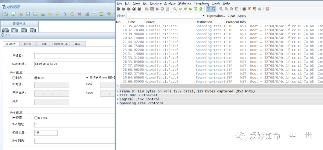This screenshot has width=323, height=150.
Task: Zoom in Wireshark packet text
Action: click(x=221, y=9)
